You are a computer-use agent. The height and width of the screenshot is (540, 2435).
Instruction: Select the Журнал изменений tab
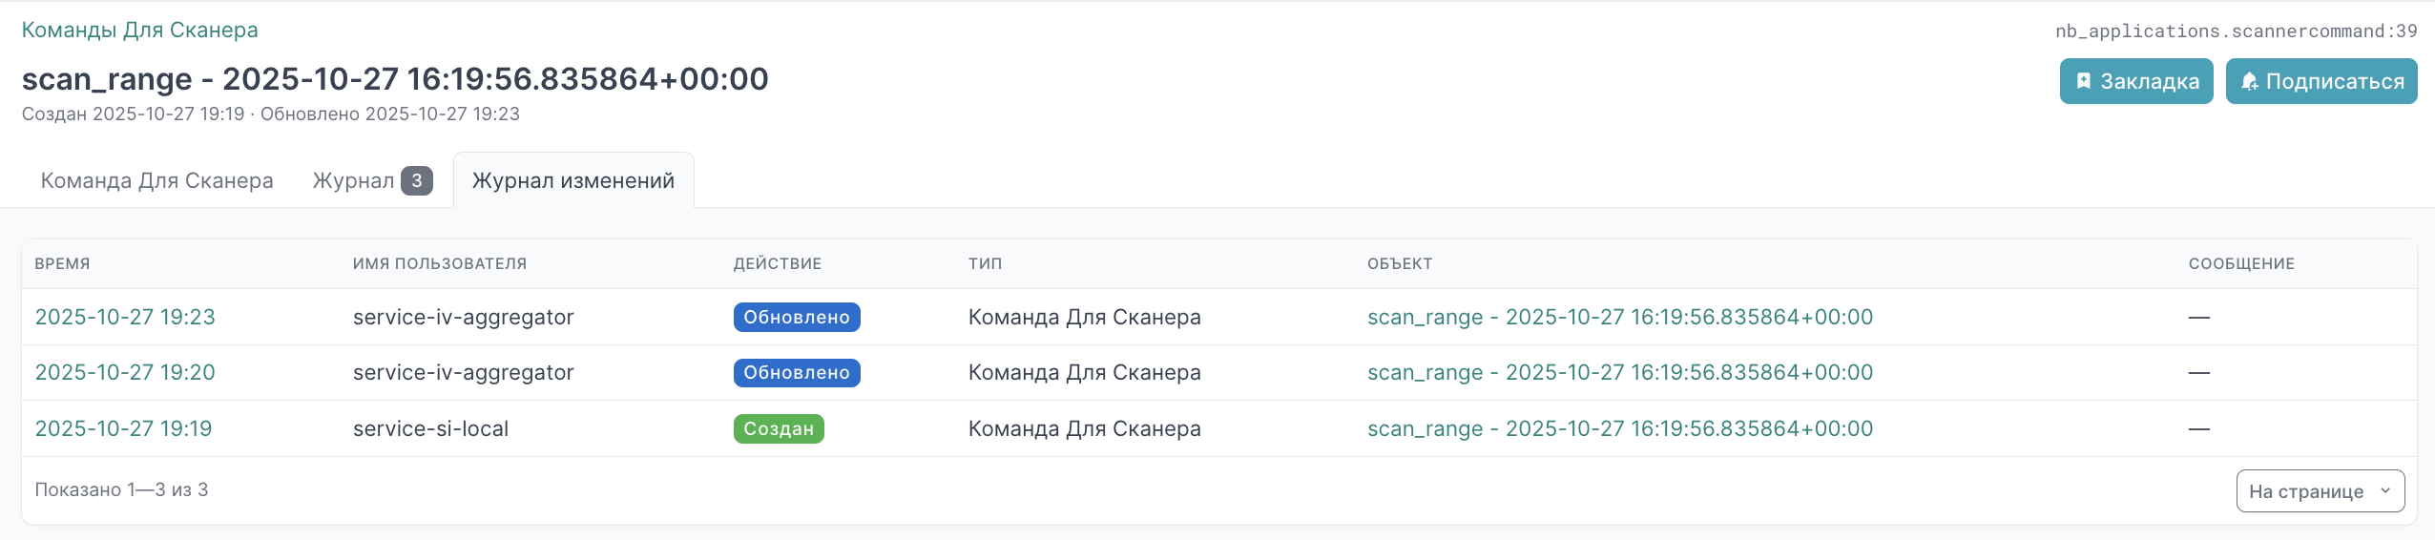tap(572, 180)
